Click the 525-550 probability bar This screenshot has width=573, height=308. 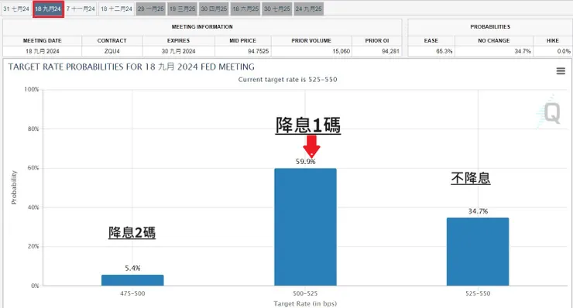point(478,252)
